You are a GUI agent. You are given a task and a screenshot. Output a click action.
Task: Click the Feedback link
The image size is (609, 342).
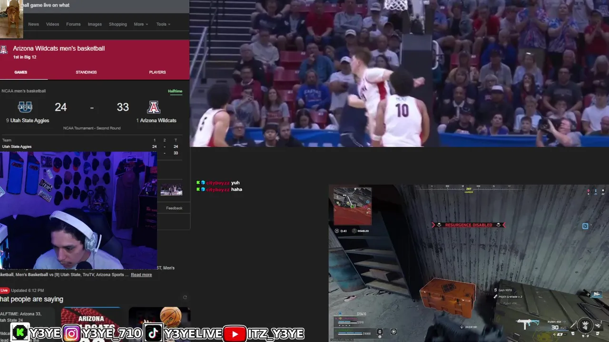174,208
